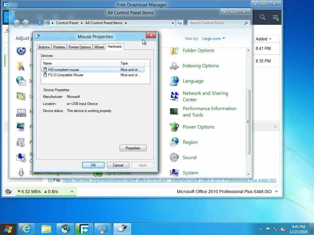Confirm Mouse Properties with OK
The width and height of the screenshot is (314, 235).
point(93,165)
